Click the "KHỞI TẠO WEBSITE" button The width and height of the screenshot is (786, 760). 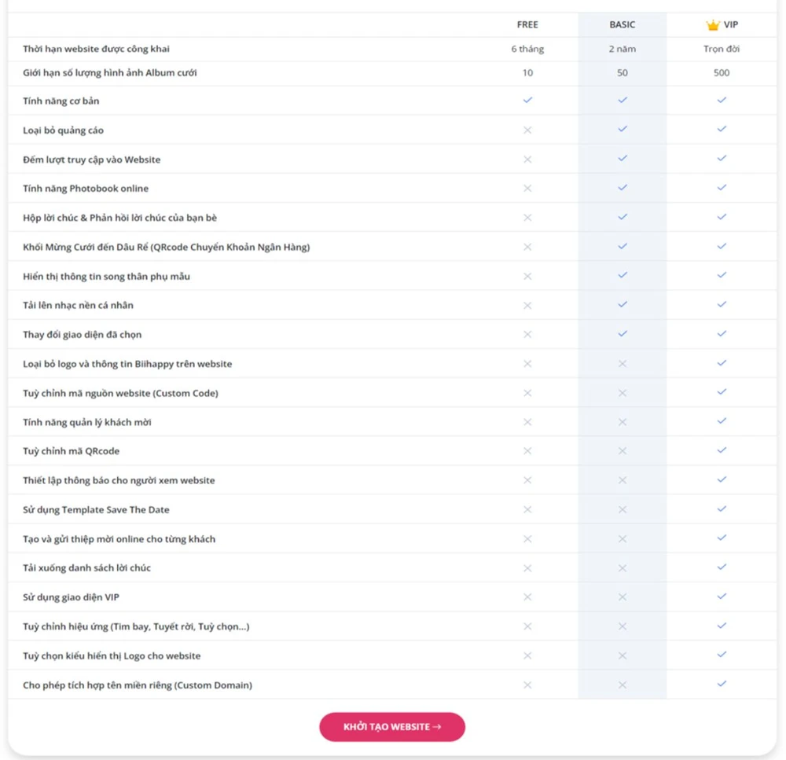tap(391, 727)
